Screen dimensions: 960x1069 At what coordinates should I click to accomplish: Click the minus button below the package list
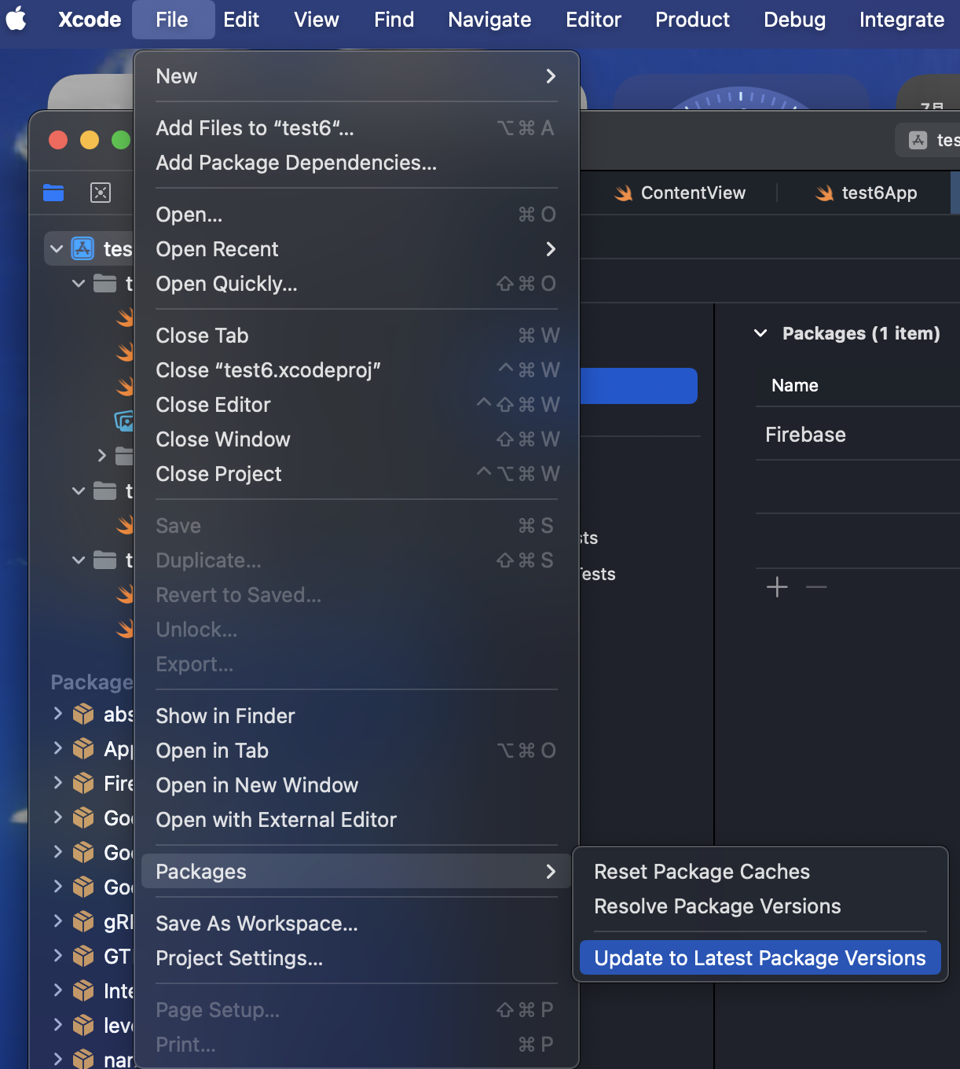(815, 586)
